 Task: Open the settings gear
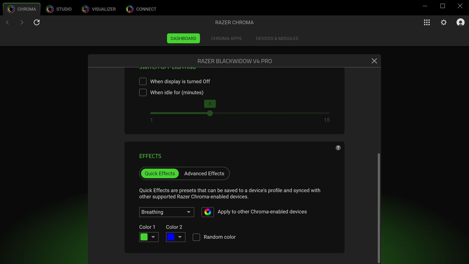(x=444, y=22)
